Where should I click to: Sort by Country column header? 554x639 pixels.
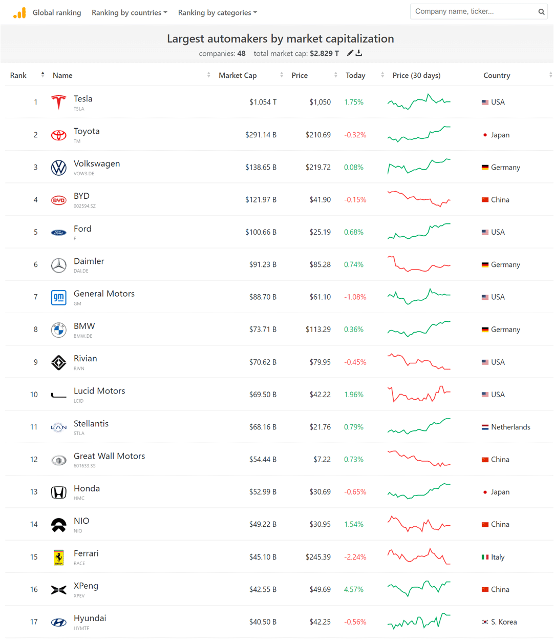497,75
